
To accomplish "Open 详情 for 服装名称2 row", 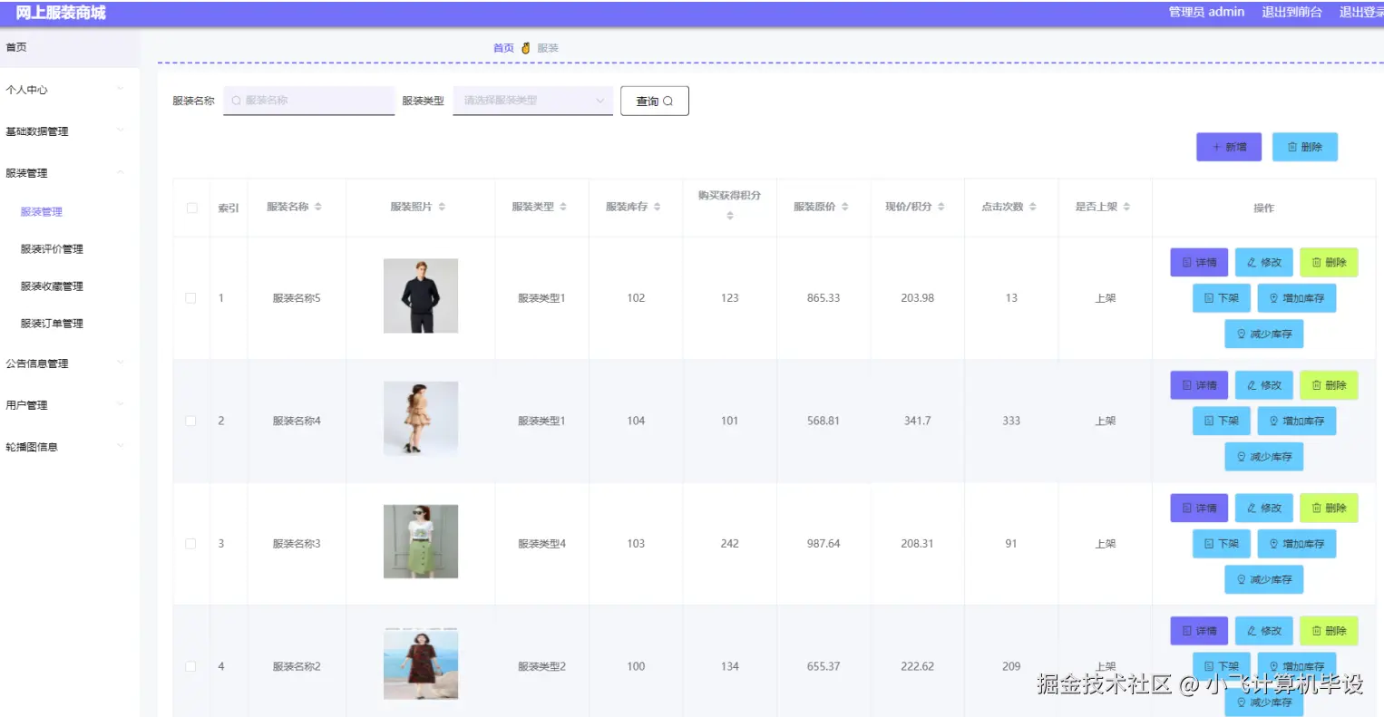I will click(x=1199, y=631).
